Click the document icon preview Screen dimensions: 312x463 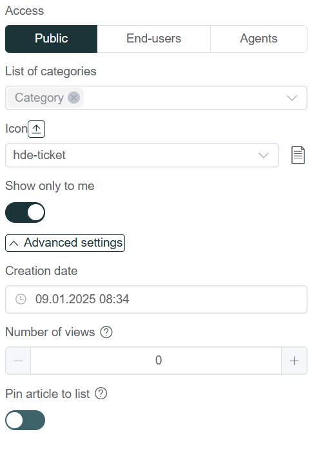click(298, 155)
